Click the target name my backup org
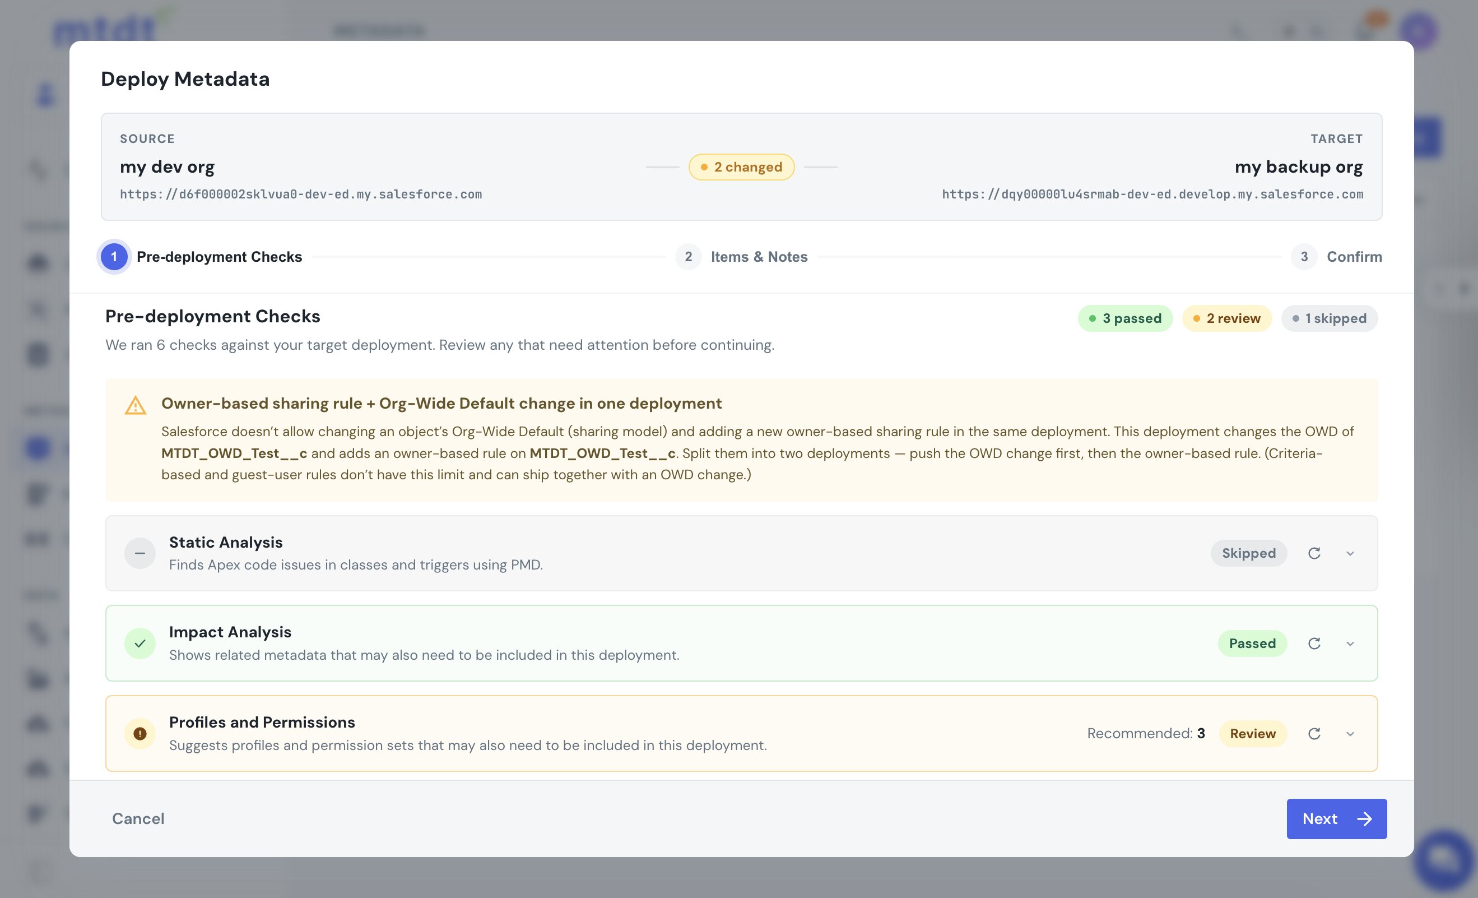The height and width of the screenshot is (898, 1478). pyautogui.click(x=1299, y=167)
